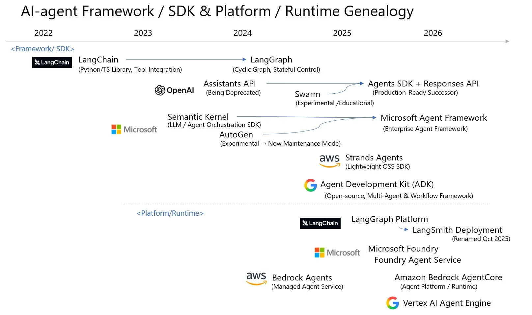Image resolution: width=532 pixels, height=315 pixels.
Task: Click '(Enterprise Agent Framework)' caption
Action: [x=425, y=129]
